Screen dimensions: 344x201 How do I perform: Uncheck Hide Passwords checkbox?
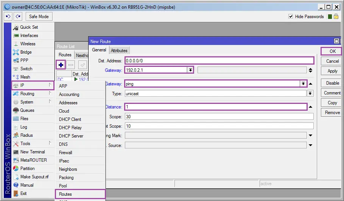[x=291, y=16]
